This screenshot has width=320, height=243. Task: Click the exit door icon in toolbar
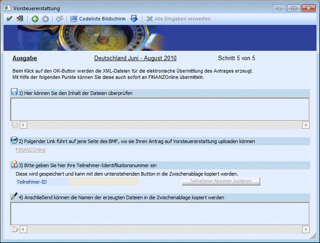(20, 19)
